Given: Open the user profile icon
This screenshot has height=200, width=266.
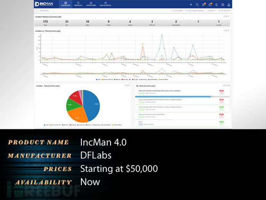Looking at the screenshot, I should point(229,5).
